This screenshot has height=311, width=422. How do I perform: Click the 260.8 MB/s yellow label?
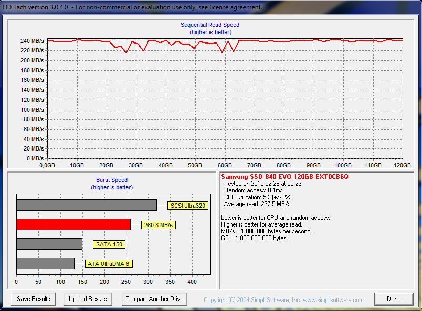(x=159, y=225)
